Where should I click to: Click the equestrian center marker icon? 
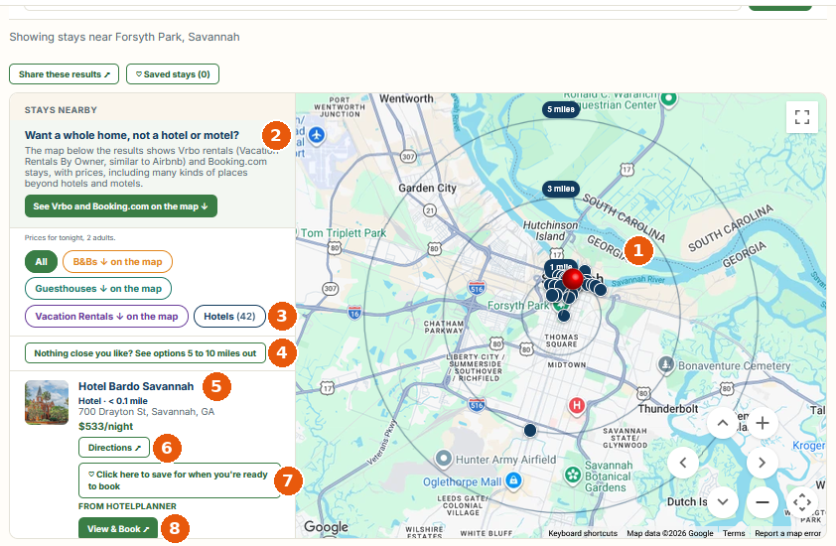click(x=668, y=98)
